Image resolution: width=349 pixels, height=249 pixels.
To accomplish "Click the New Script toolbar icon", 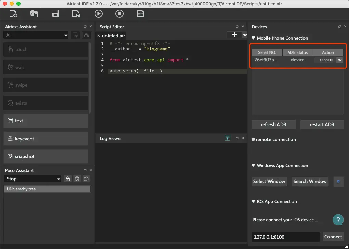I will pyautogui.click(x=13, y=14).
